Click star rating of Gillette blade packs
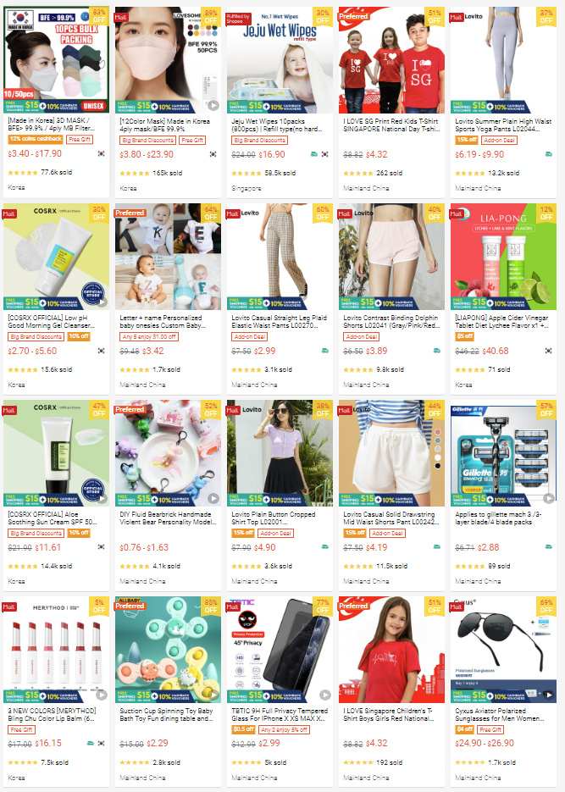565x792 pixels. pos(469,566)
